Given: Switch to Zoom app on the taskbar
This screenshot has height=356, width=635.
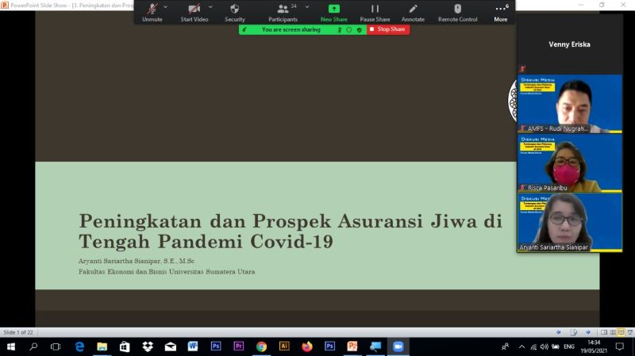Looking at the screenshot, I should (x=398, y=346).
